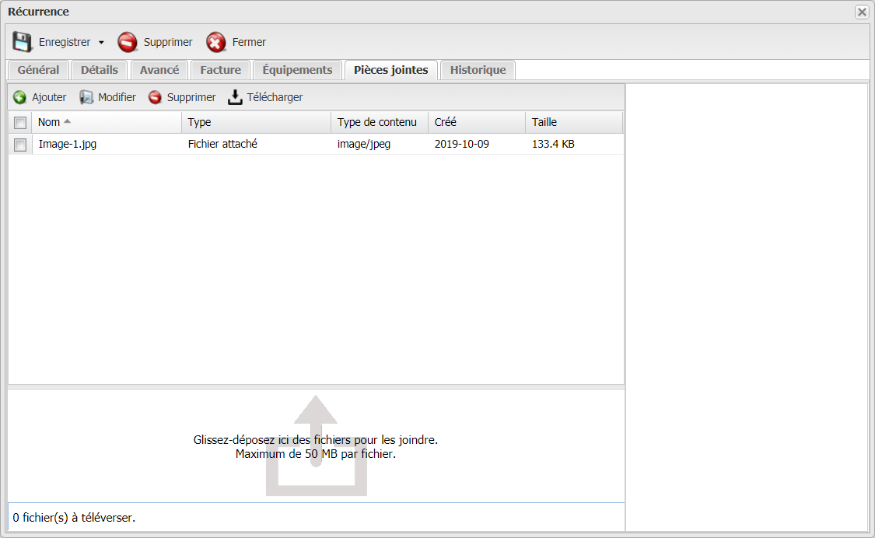Close the Récurrence dialog window
The image size is (875, 538).
[861, 12]
